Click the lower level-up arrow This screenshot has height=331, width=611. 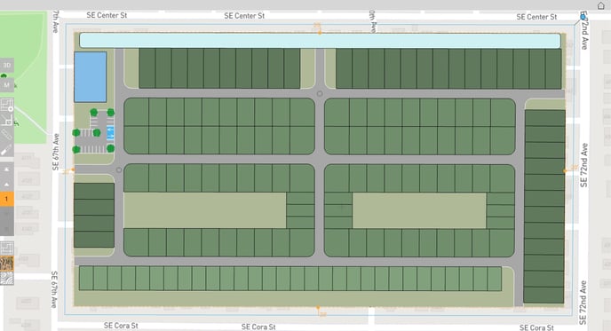point(6,185)
